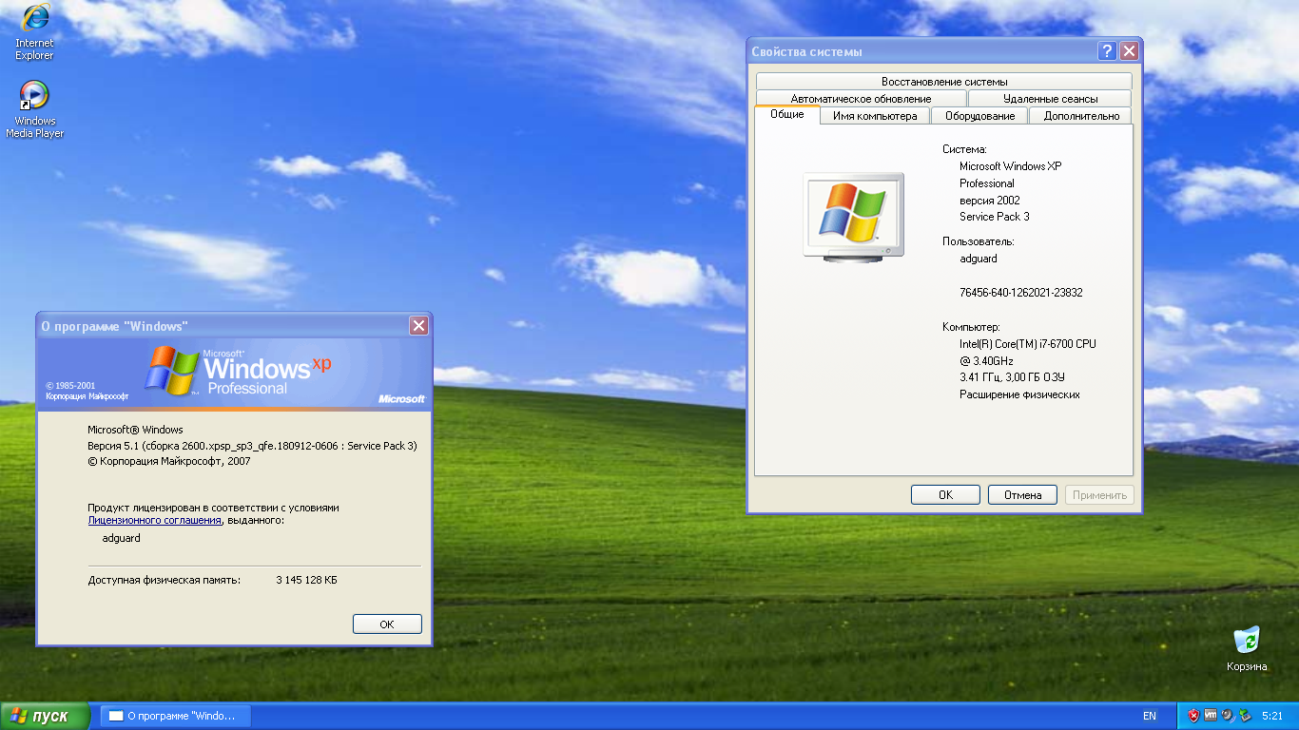1299x730 pixels.
Task: Click OK in the О программе Windows dialog
Action: [x=387, y=624]
